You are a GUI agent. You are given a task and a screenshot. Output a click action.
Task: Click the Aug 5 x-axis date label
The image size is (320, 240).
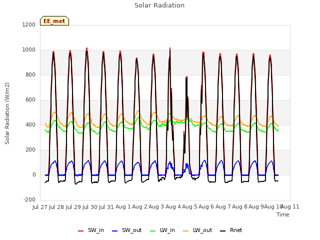[x=189, y=207]
